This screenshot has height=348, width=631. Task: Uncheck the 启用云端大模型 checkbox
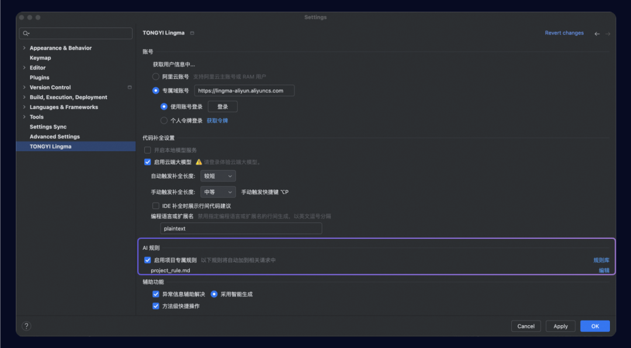click(147, 162)
